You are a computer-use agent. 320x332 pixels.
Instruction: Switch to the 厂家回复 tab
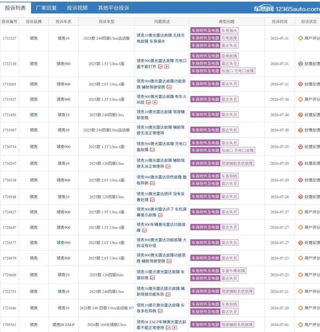[x=46, y=8]
